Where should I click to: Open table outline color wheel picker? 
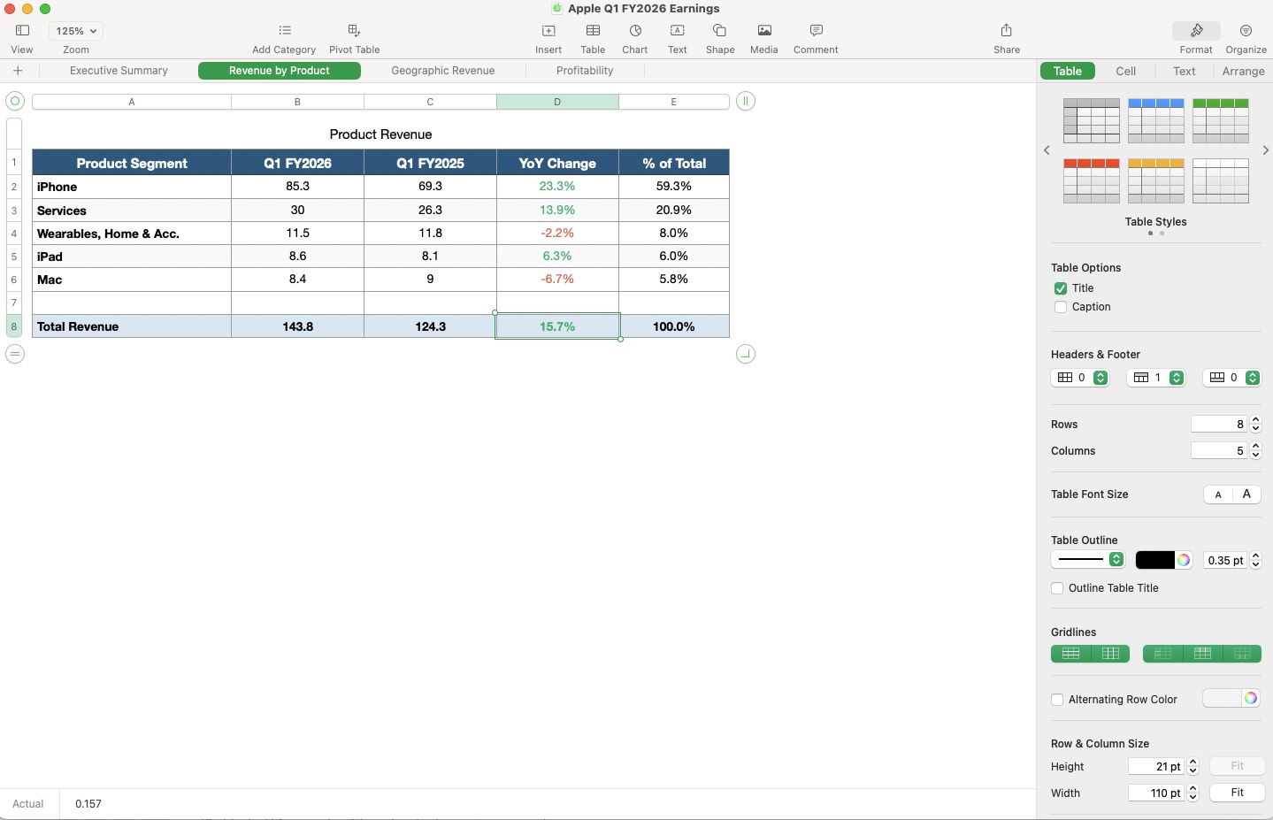coord(1184,560)
